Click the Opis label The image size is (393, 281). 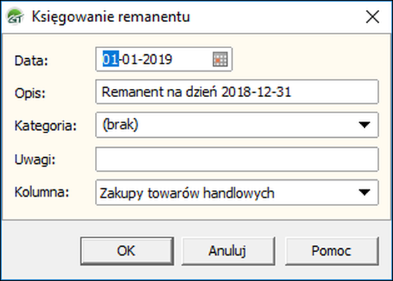coord(30,94)
